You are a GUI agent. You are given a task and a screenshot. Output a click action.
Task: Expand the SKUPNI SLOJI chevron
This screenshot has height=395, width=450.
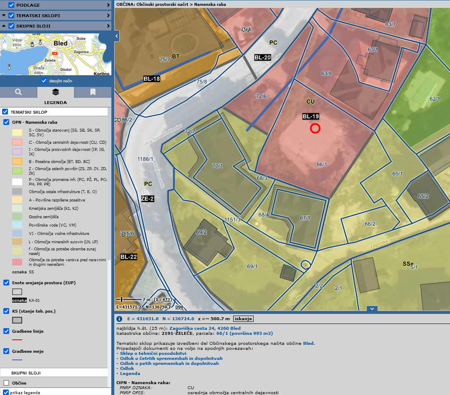108,26
